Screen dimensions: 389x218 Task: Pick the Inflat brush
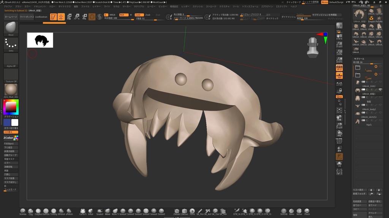point(90,211)
